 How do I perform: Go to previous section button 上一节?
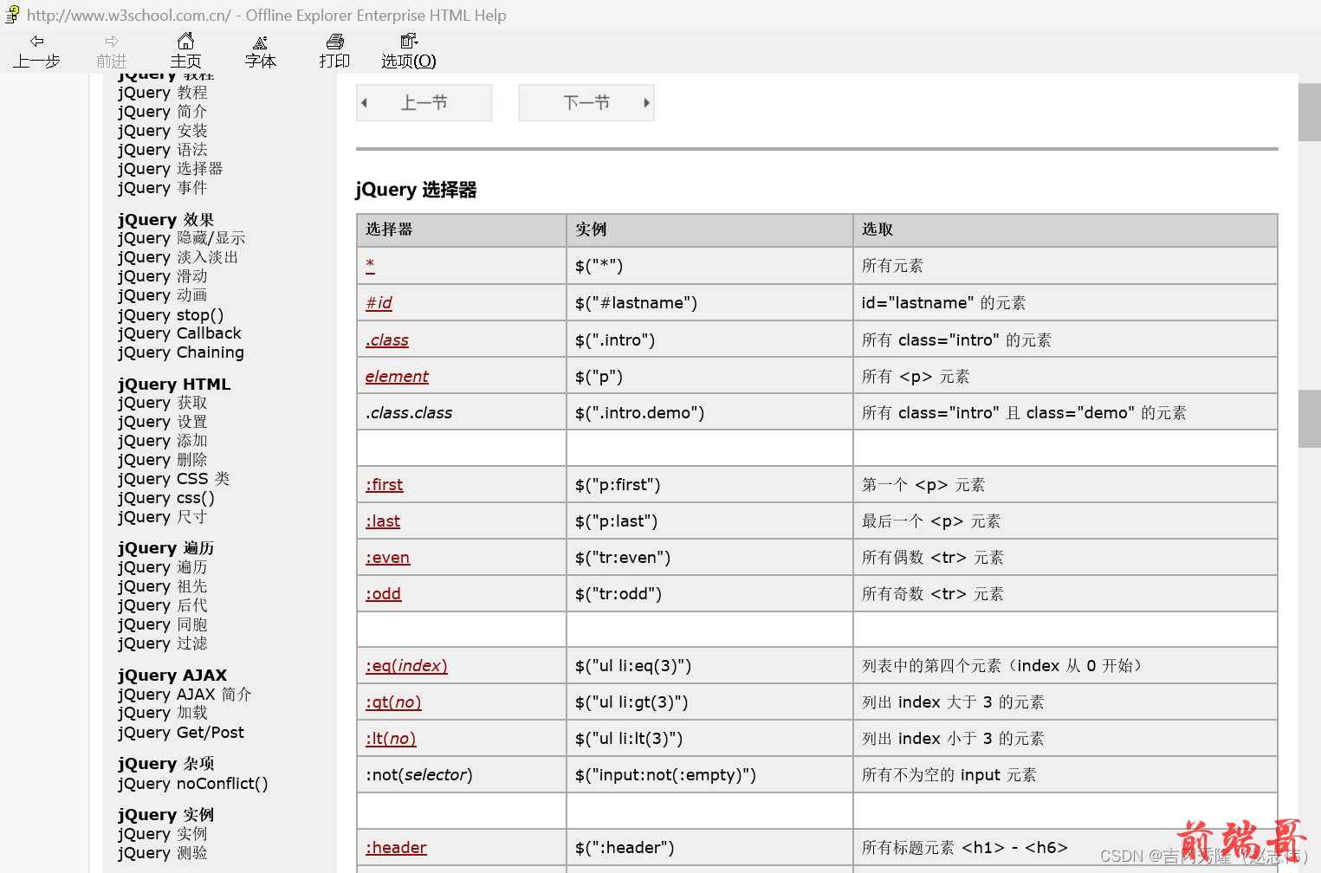tap(424, 103)
